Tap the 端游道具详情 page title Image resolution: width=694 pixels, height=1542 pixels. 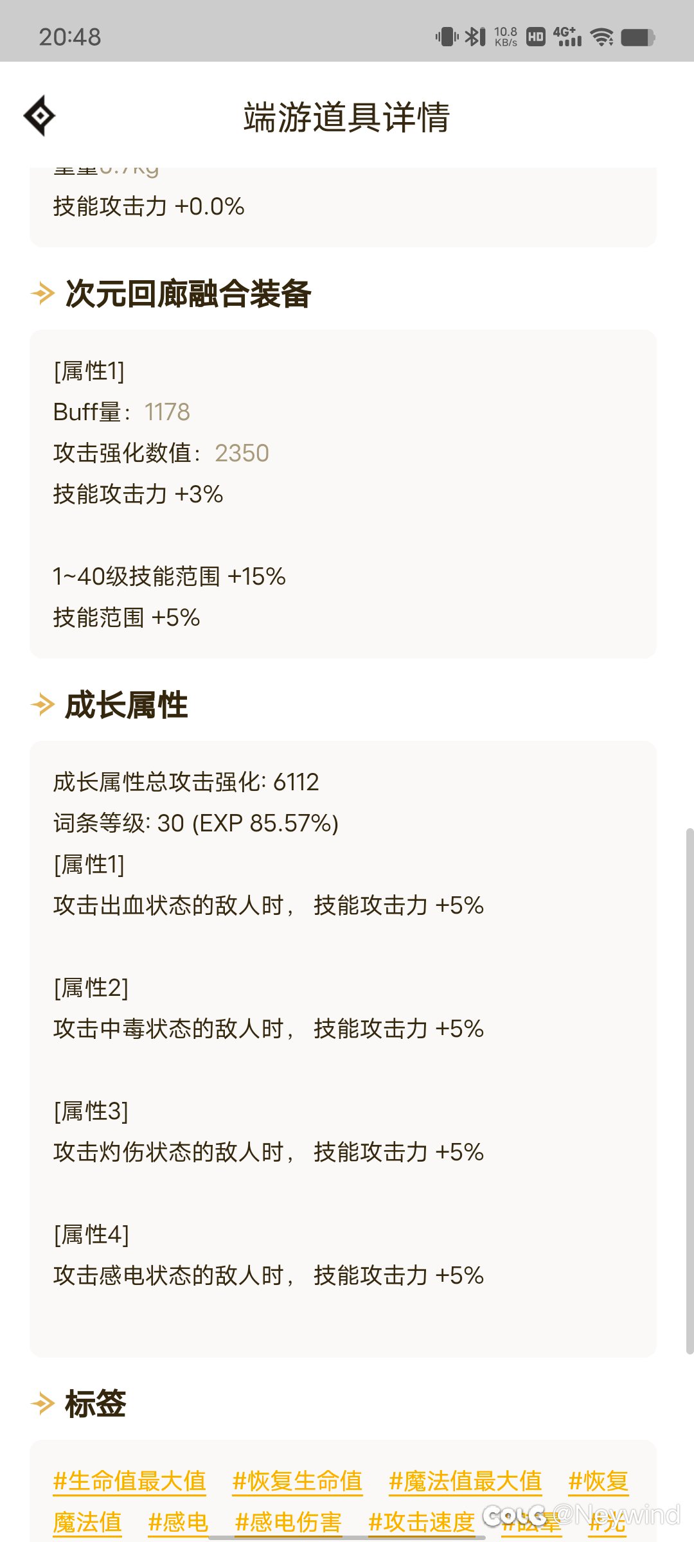(347, 117)
